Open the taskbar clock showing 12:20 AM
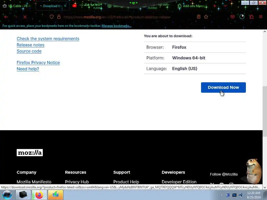Screen dimensions: 267x200 (x=254, y=195)
